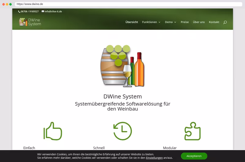Screen dimensions: 245x162
Task: Click the info@zilox-it.de email link
Action: (x=53, y=11)
